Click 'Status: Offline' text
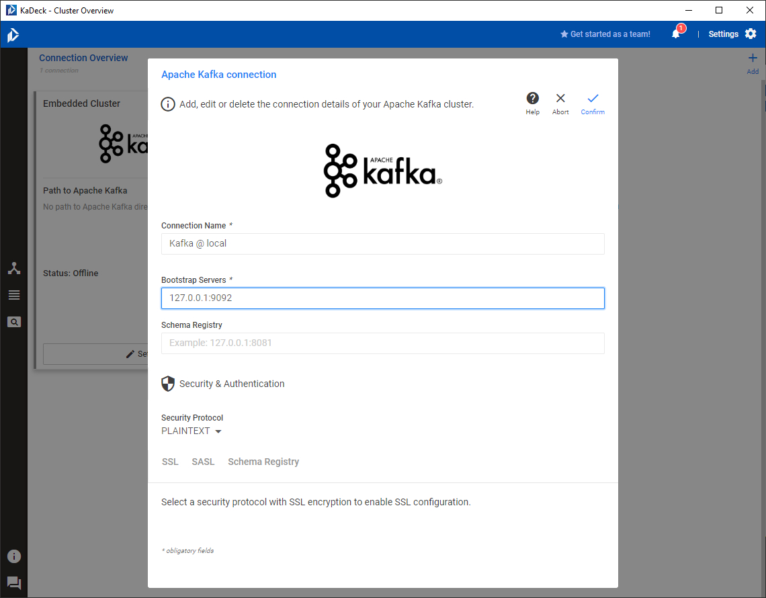Viewport: 766px width, 598px height. point(71,273)
